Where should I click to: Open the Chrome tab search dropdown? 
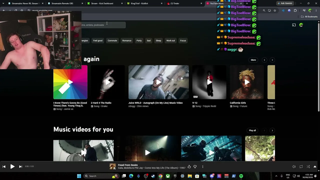(3, 3)
